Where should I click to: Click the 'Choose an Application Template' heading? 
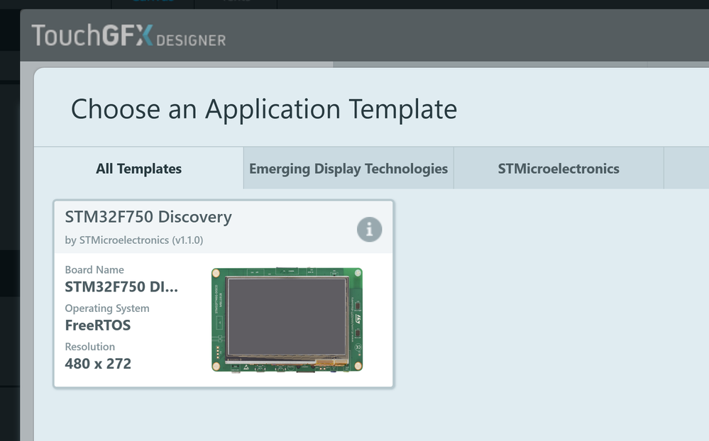pos(264,109)
